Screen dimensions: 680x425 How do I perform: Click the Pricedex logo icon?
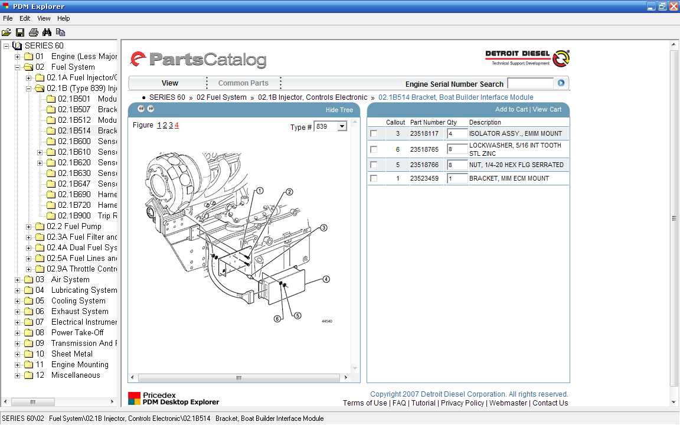coord(134,398)
